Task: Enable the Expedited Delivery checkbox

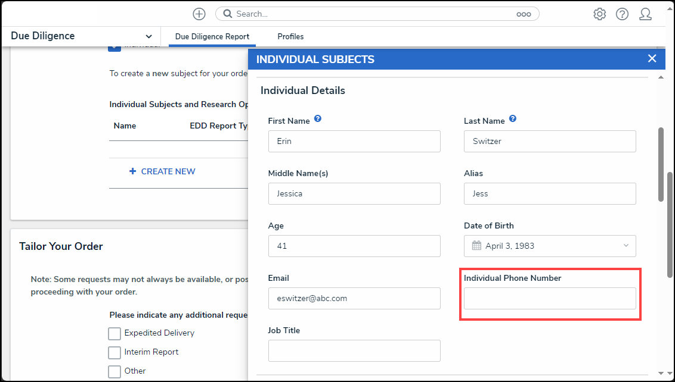Action: point(114,333)
